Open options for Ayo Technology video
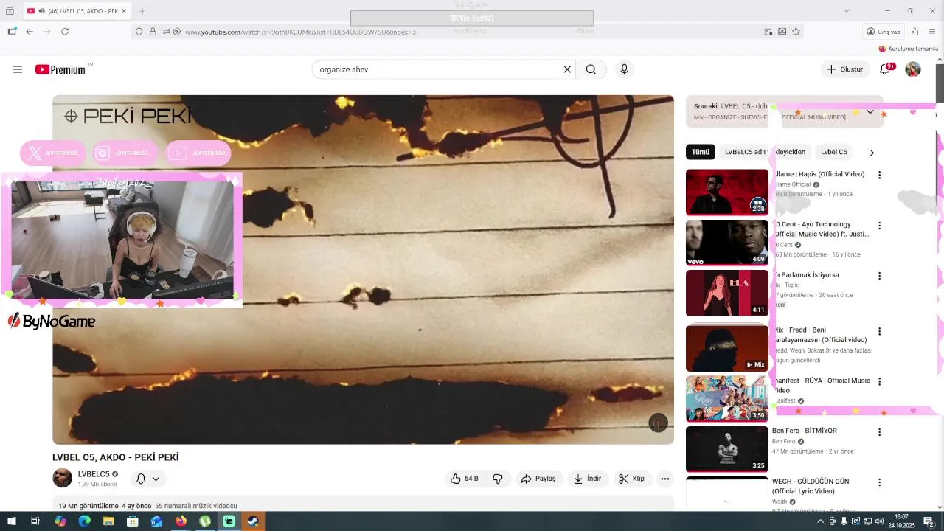The width and height of the screenshot is (944, 531). click(879, 226)
